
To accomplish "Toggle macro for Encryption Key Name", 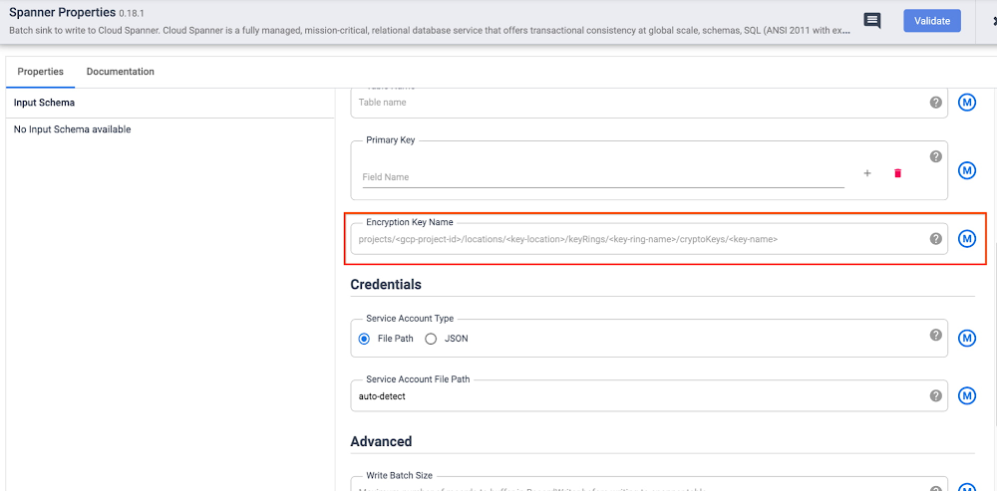I will tap(966, 239).
